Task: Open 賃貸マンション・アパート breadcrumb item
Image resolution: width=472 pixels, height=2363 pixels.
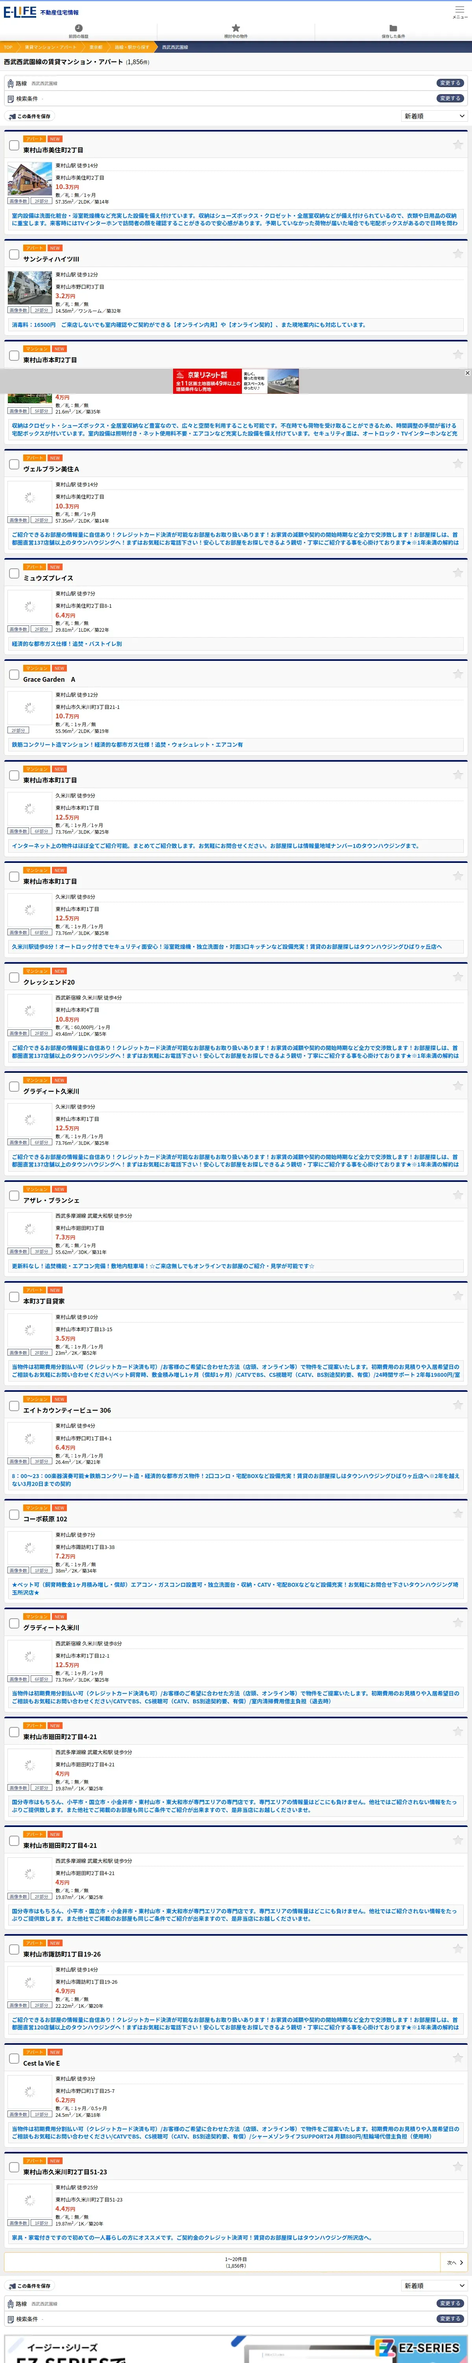Action: tap(50, 47)
